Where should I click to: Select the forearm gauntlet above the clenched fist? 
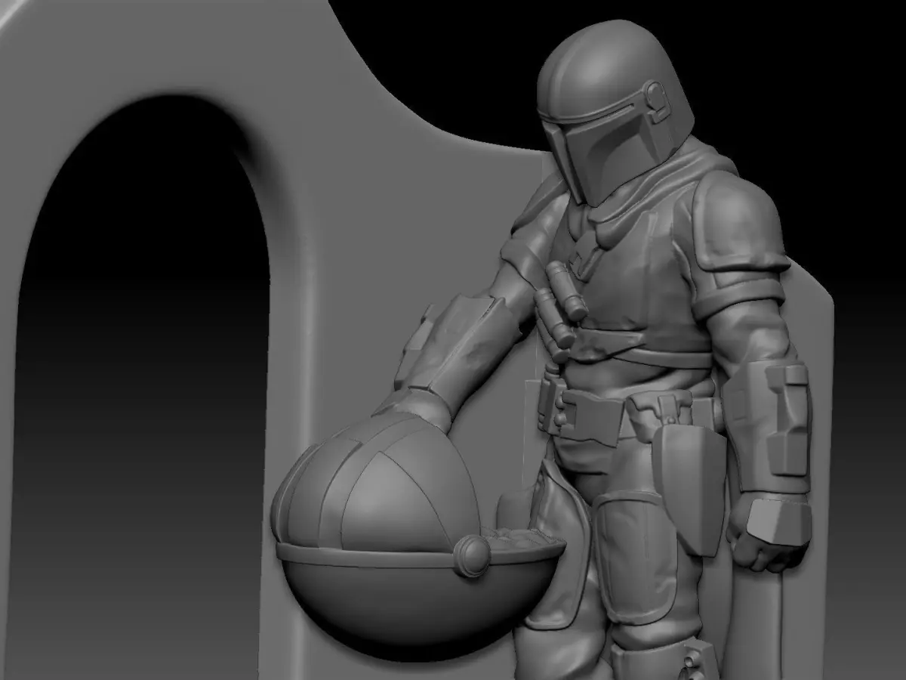(767, 425)
